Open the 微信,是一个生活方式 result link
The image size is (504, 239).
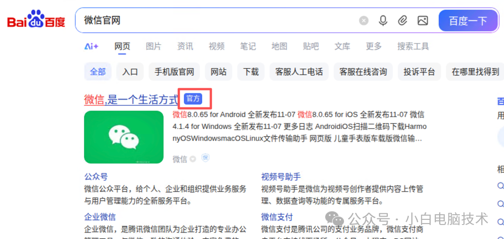(131, 99)
